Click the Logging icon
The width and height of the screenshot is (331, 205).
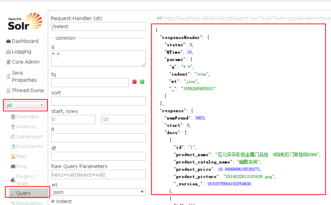[x=8, y=52]
